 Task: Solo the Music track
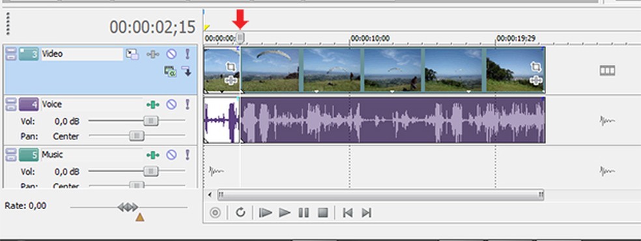[188, 155]
